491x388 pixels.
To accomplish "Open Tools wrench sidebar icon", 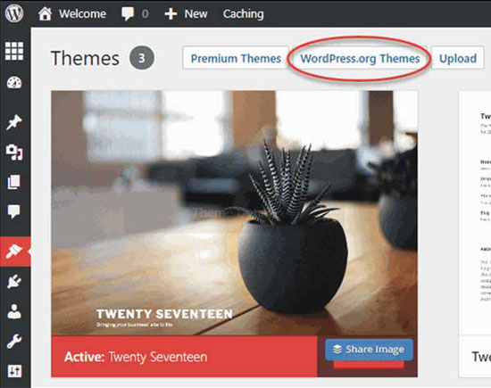I will pyautogui.click(x=14, y=341).
